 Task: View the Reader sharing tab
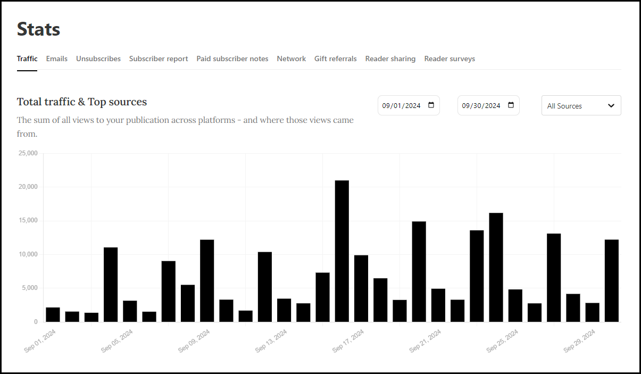(390, 59)
